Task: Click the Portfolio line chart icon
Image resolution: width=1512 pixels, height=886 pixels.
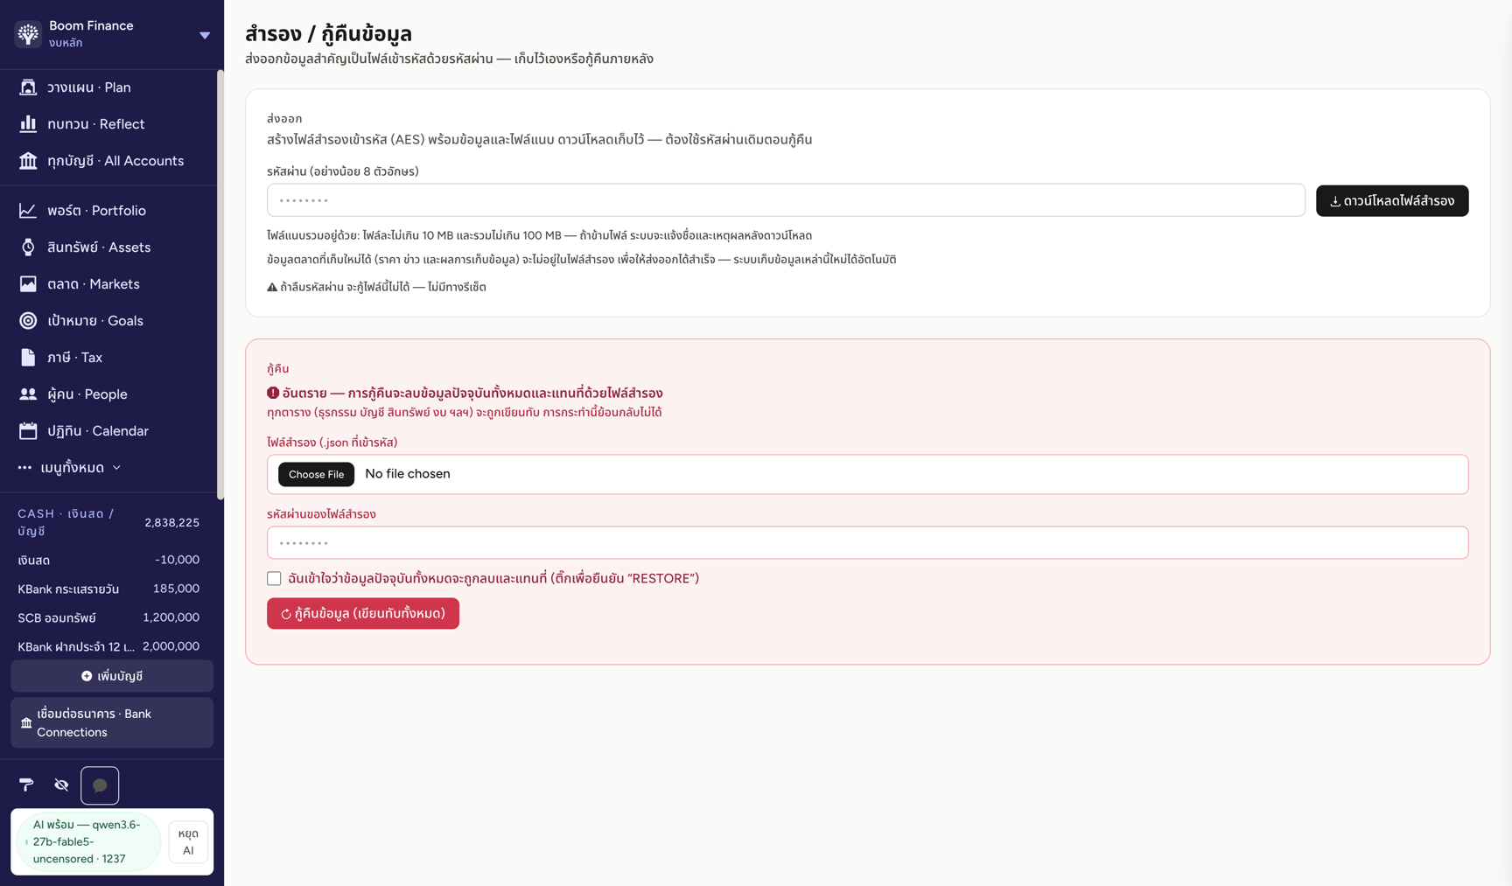Action: point(28,211)
